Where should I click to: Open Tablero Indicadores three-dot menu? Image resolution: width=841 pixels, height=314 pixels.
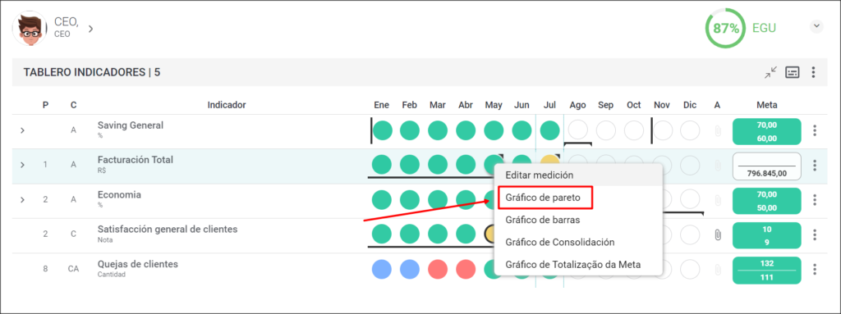814,72
